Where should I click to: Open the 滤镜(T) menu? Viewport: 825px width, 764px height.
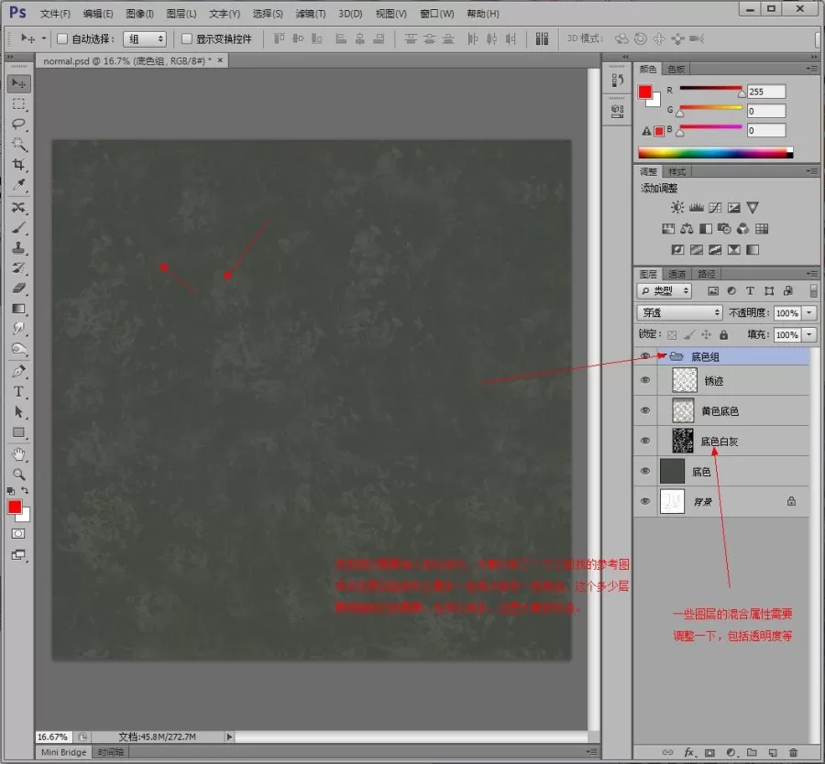pyautogui.click(x=311, y=14)
